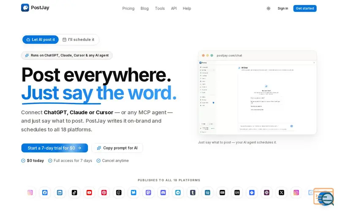Click "PUBLISHES TO ALL 18 PLATFORMS" heading
The width and height of the screenshot is (338, 211).
pyautogui.click(x=169, y=180)
